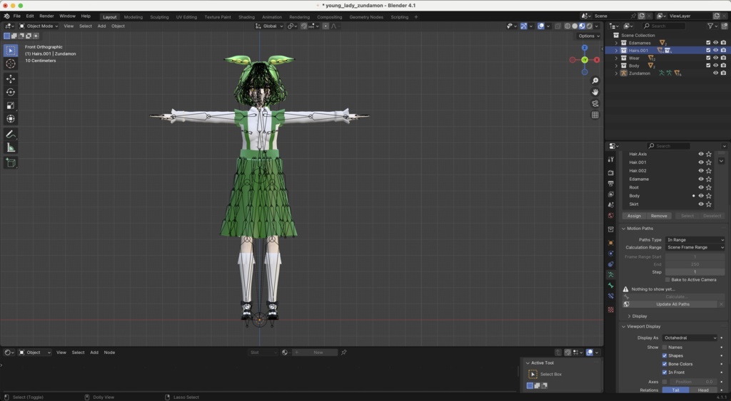Screen dimensions: 731x401
Task: Exclude the Wear collection via its checkbox
Action: click(708, 58)
